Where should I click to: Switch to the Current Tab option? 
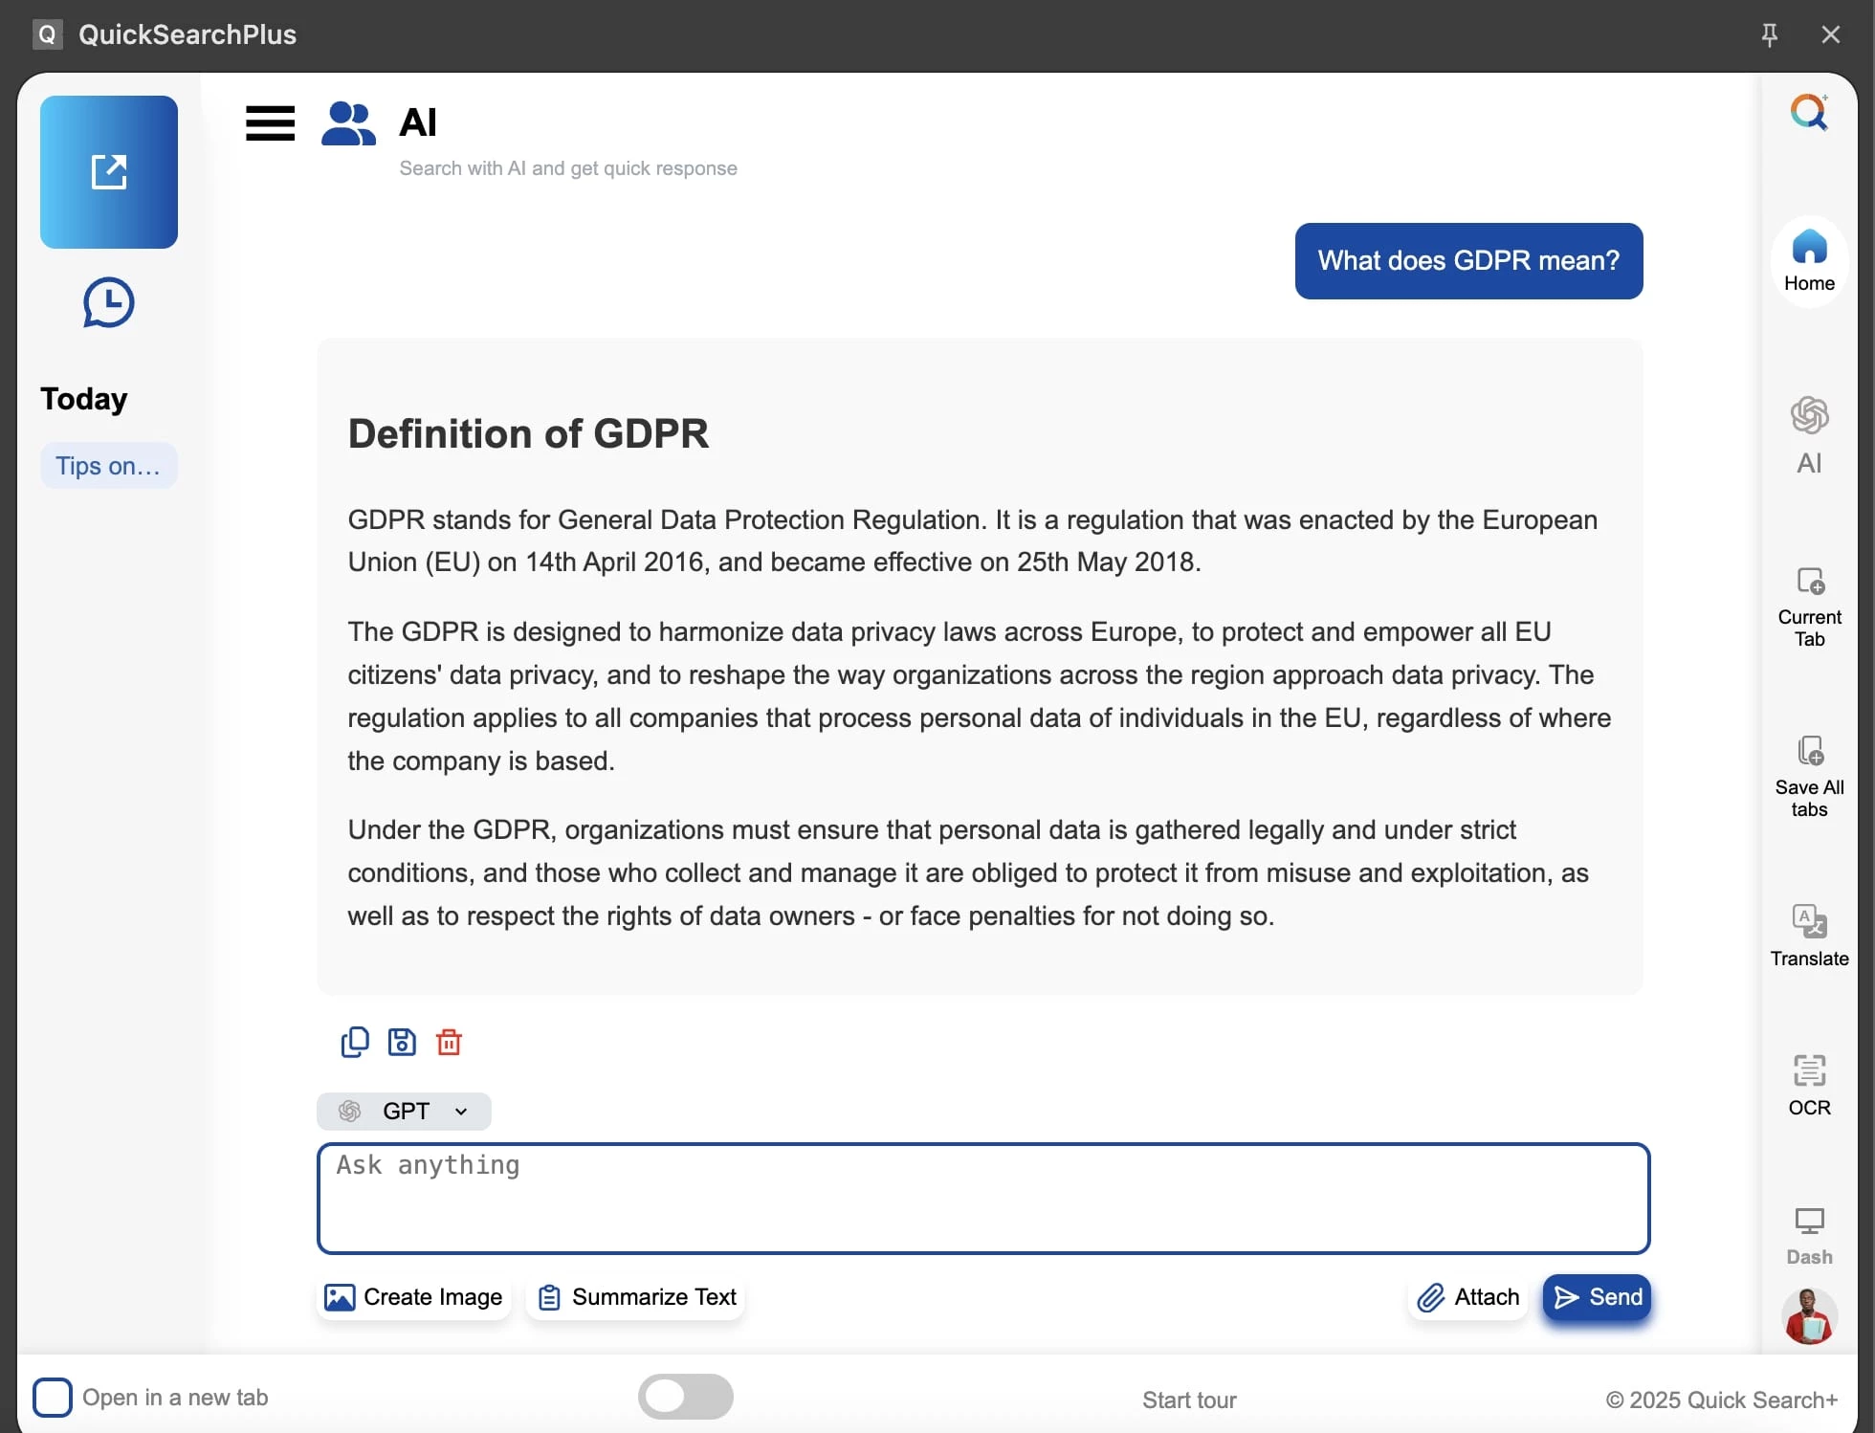1809,606
